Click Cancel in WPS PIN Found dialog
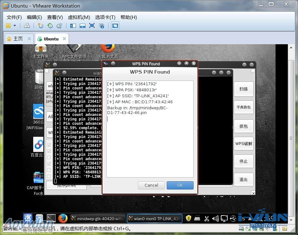The image size is (298, 235). 151,185
